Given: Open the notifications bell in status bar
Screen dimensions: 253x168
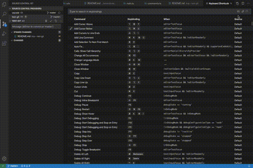Looking at the screenshot, I should coord(249,166).
